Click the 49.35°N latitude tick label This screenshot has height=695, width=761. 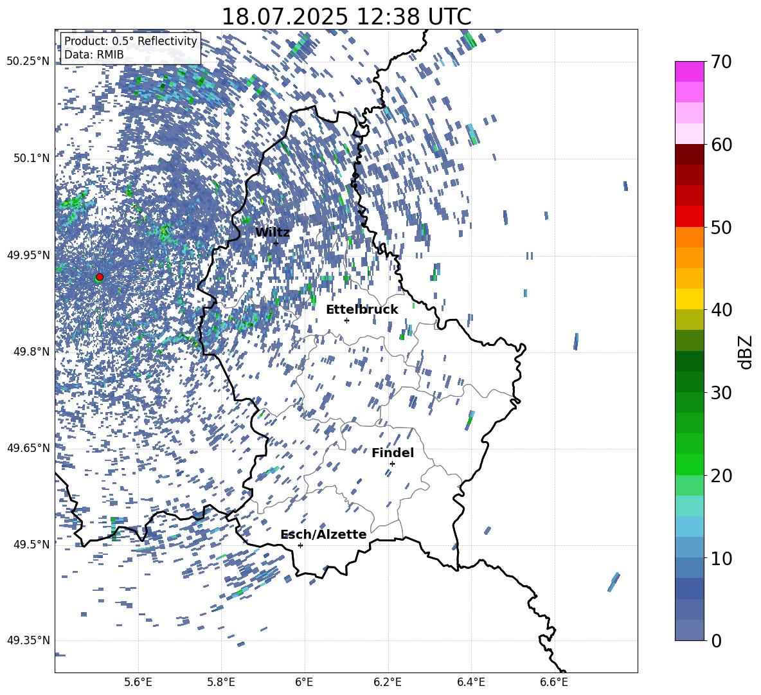pos(28,640)
